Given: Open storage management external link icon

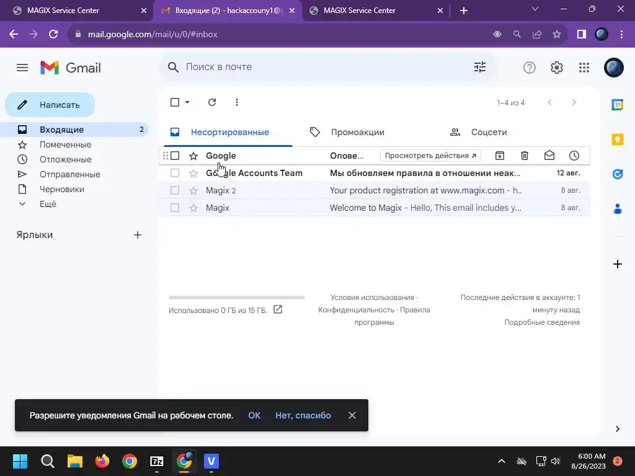Looking at the screenshot, I should point(278,310).
